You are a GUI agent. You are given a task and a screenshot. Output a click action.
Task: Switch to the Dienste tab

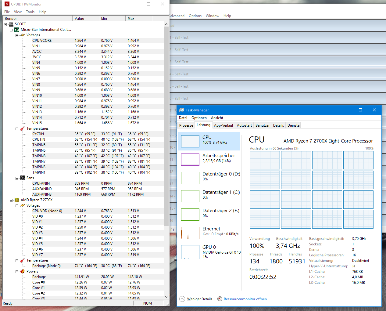pyautogui.click(x=293, y=125)
